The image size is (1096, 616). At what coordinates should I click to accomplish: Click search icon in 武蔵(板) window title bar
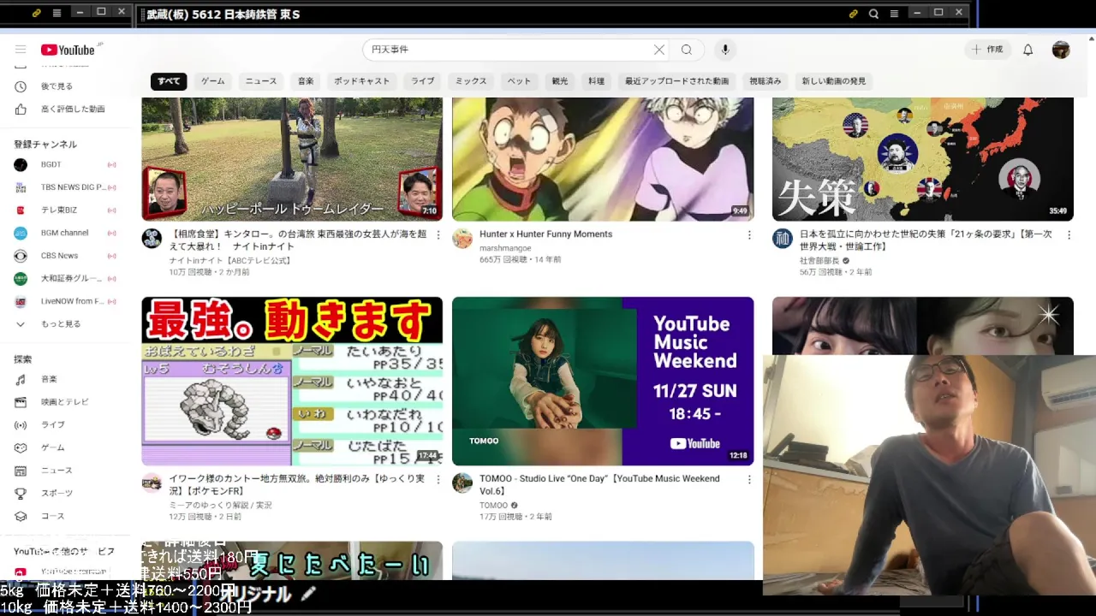873,13
